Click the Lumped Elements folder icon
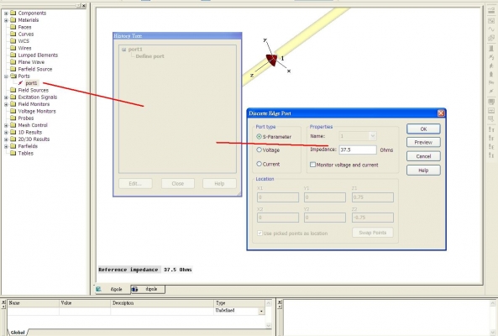Viewport: 498px width, 336px height. (x=13, y=55)
